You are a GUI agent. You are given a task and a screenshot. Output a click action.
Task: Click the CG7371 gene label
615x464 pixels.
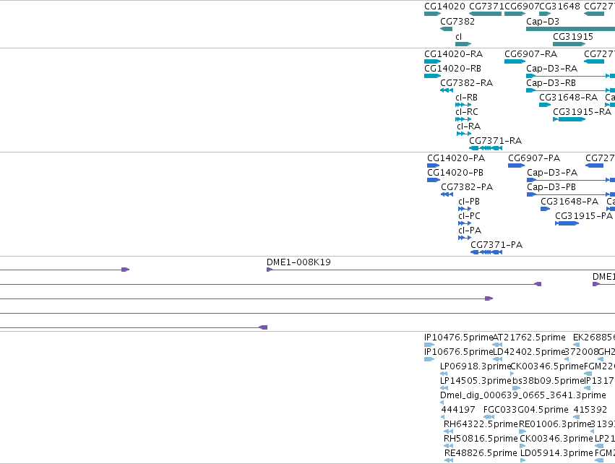(486, 7)
